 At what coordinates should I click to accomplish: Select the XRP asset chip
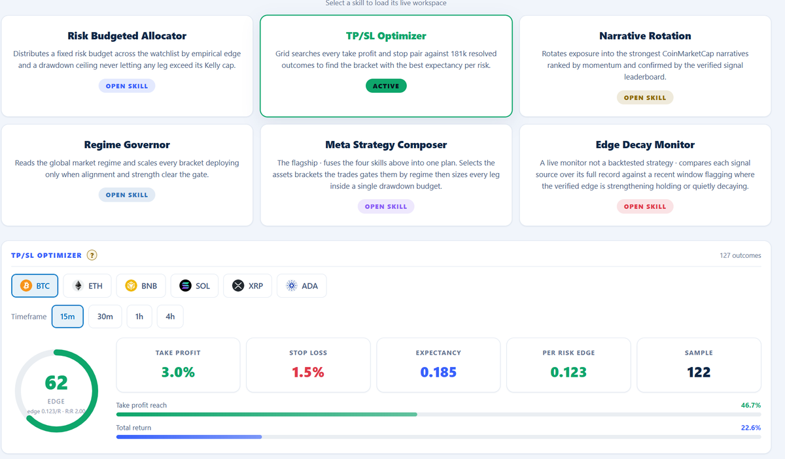pyautogui.click(x=247, y=286)
